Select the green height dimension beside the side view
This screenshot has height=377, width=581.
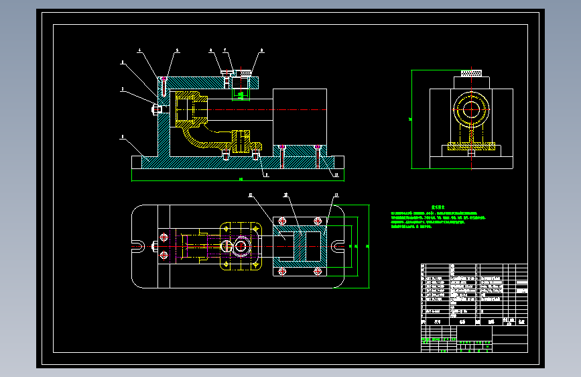[x=411, y=119]
